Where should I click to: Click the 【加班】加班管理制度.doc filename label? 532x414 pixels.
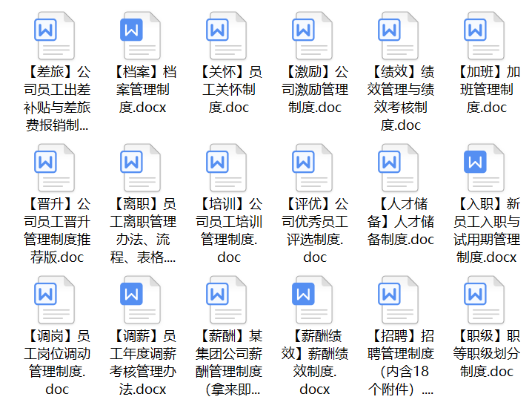pos(486,90)
